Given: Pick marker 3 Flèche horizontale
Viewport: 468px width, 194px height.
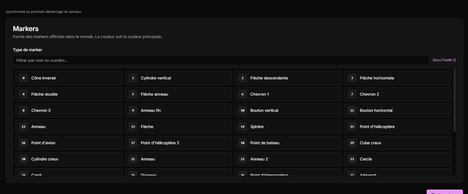Looking at the screenshot, I should click(397, 78).
